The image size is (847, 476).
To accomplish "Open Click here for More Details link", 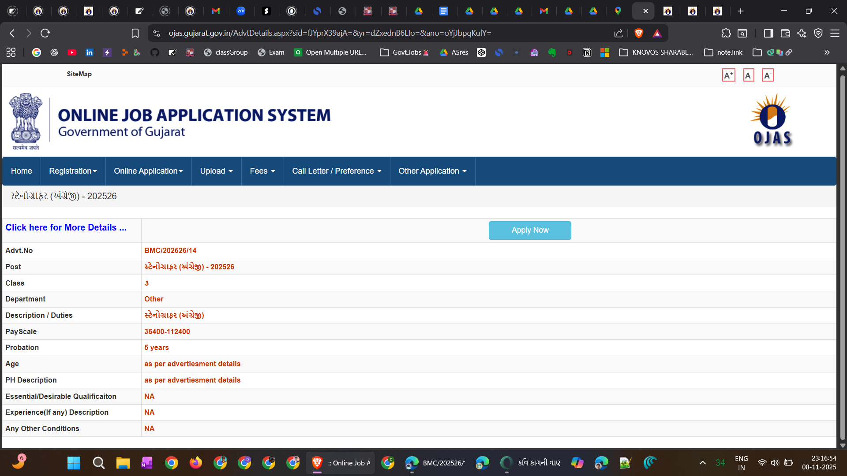I will click(x=66, y=227).
